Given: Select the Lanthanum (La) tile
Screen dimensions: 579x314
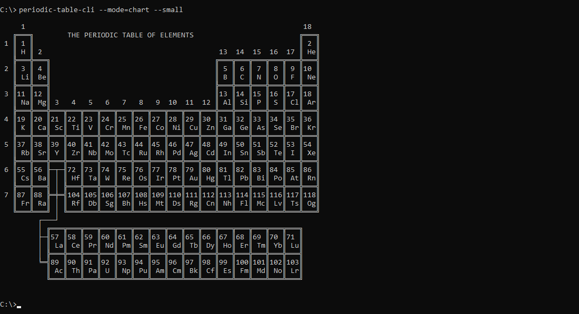Looking at the screenshot, I should coord(57,241).
